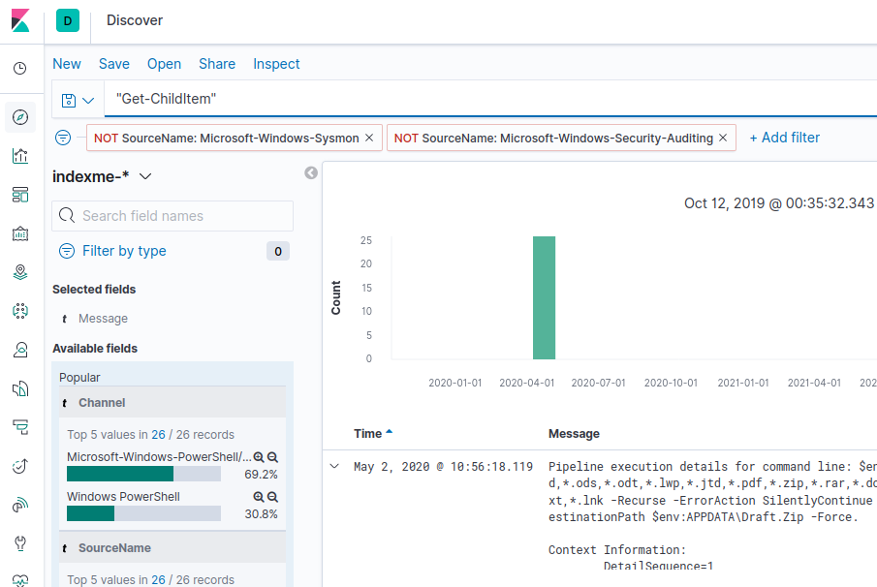Filter out Microsoft-Windows-PowerShell channel value
Screen dimensions: 877x587
pos(272,457)
